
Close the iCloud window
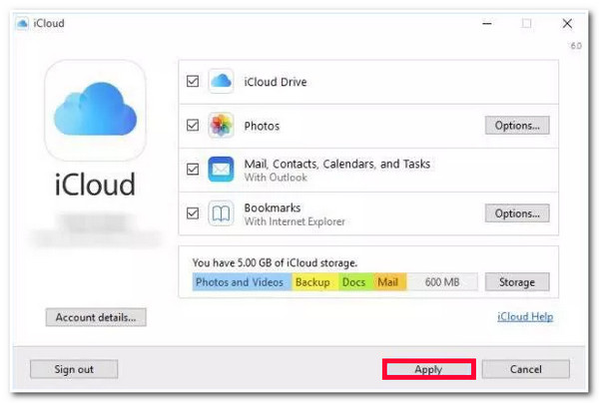point(567,24)
